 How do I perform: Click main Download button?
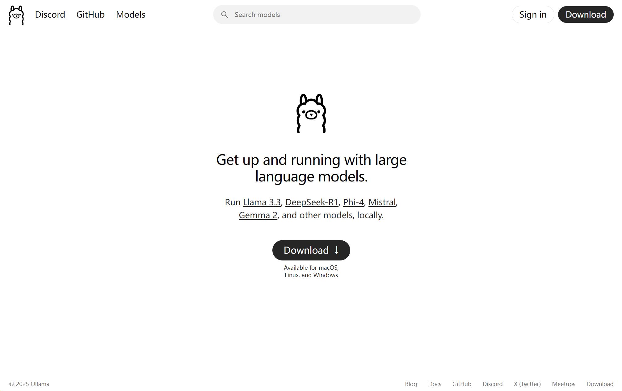tap(311, 250)
